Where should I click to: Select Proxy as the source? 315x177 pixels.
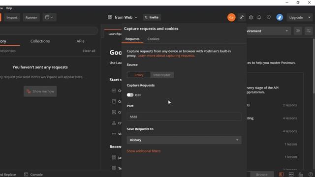139,75
